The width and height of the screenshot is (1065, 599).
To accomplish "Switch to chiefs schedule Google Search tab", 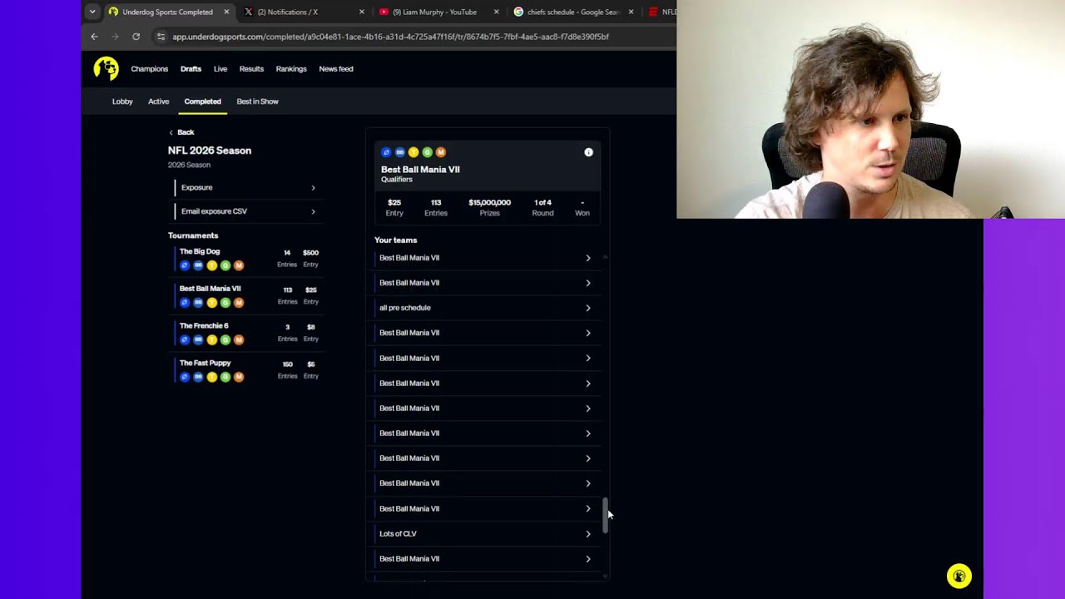I will (574, 12).
